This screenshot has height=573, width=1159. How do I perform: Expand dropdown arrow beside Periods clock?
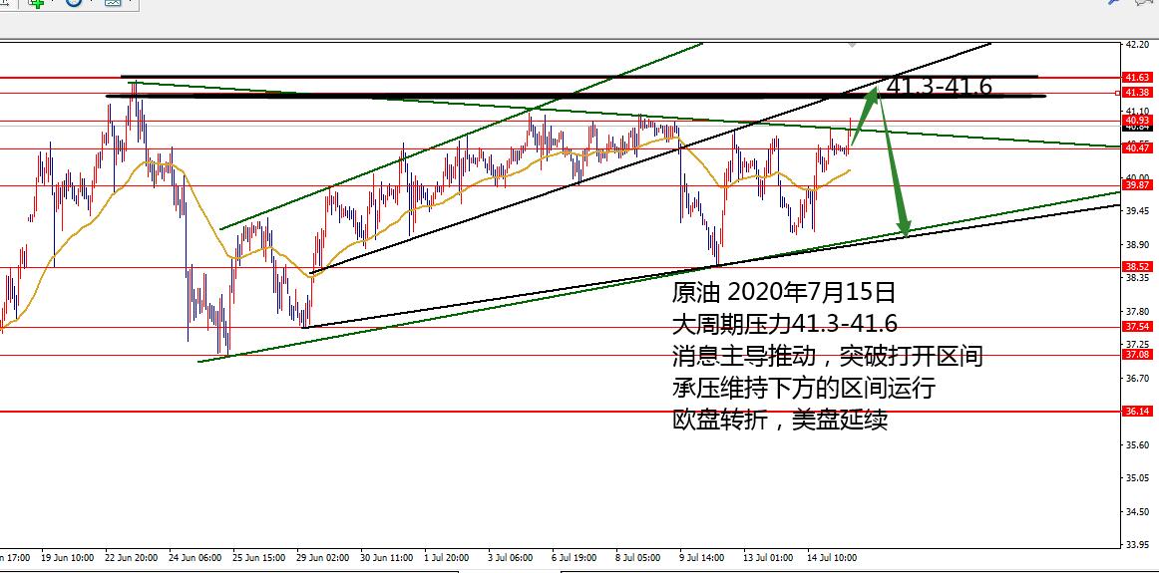coord(92,4)
